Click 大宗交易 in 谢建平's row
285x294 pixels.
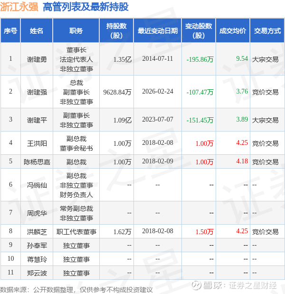click(x=265, y=120)
